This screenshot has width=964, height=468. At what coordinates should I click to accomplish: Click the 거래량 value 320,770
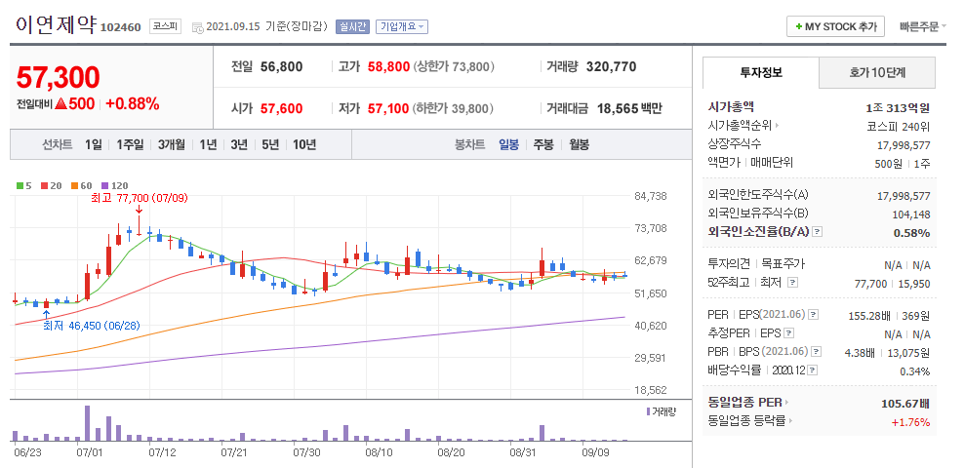(x=612, y=67)
